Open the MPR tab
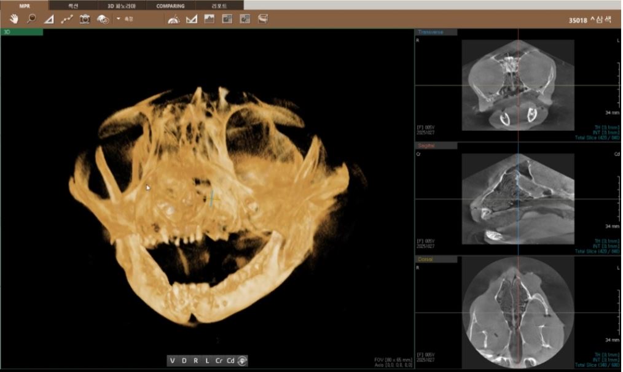623x372 pixels. [24, 6]
